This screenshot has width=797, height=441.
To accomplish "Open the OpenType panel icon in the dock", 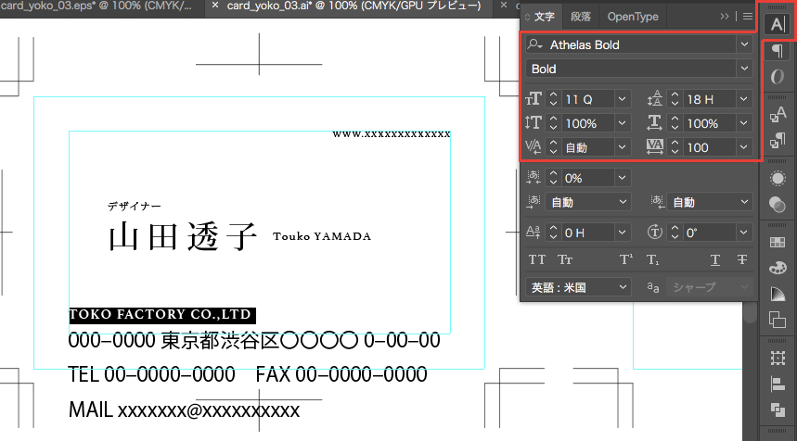I will [x=778, y=77].
